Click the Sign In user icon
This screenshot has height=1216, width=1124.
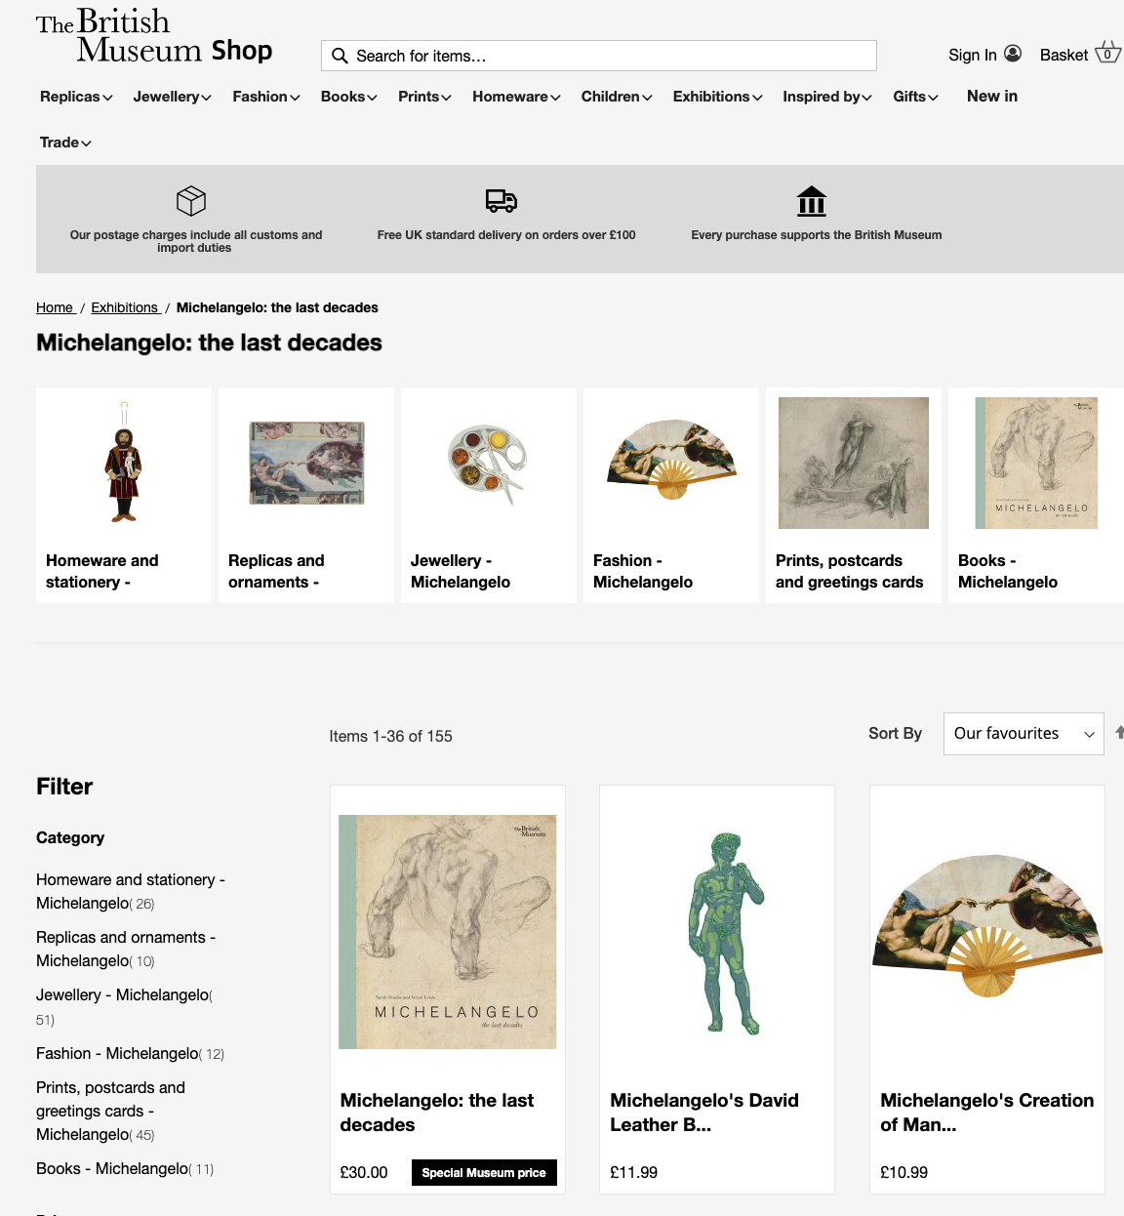point(1013,54)
